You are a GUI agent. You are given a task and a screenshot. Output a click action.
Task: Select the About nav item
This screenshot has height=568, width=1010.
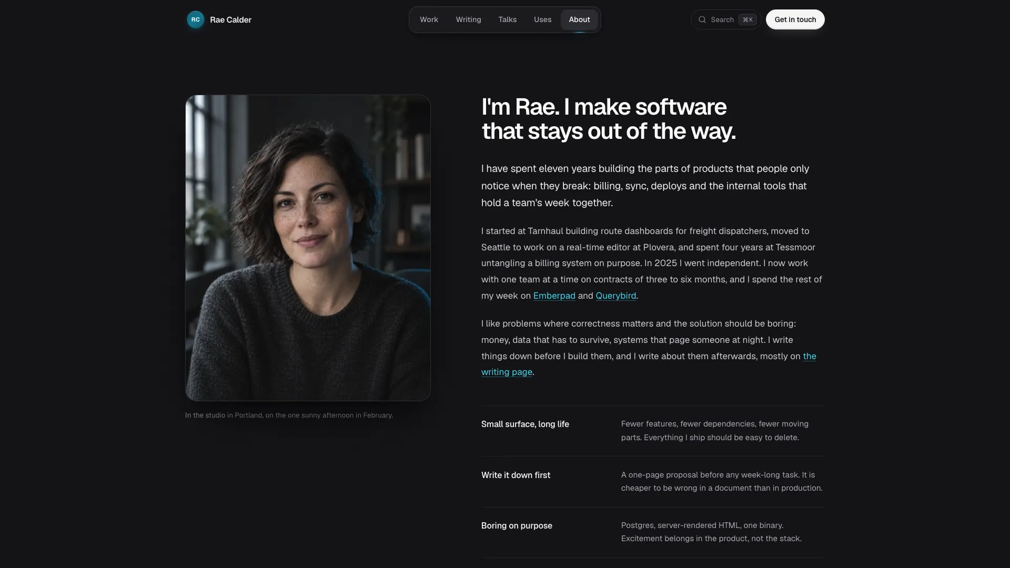pos(579,19)
